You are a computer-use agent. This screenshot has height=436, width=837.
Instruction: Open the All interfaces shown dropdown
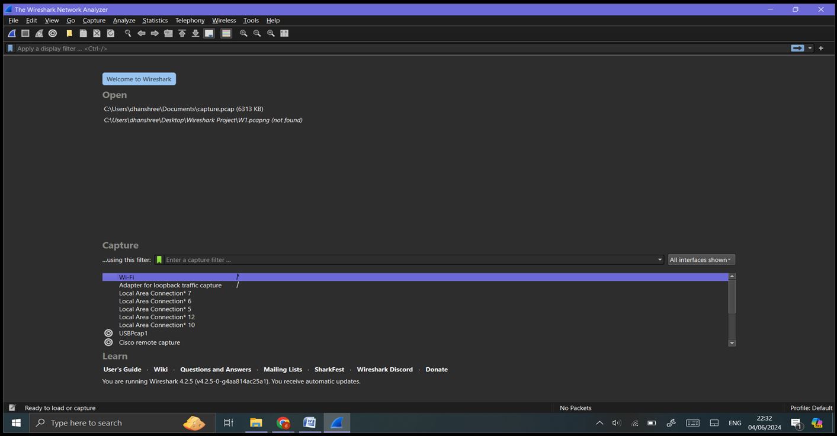click(701, 259)
